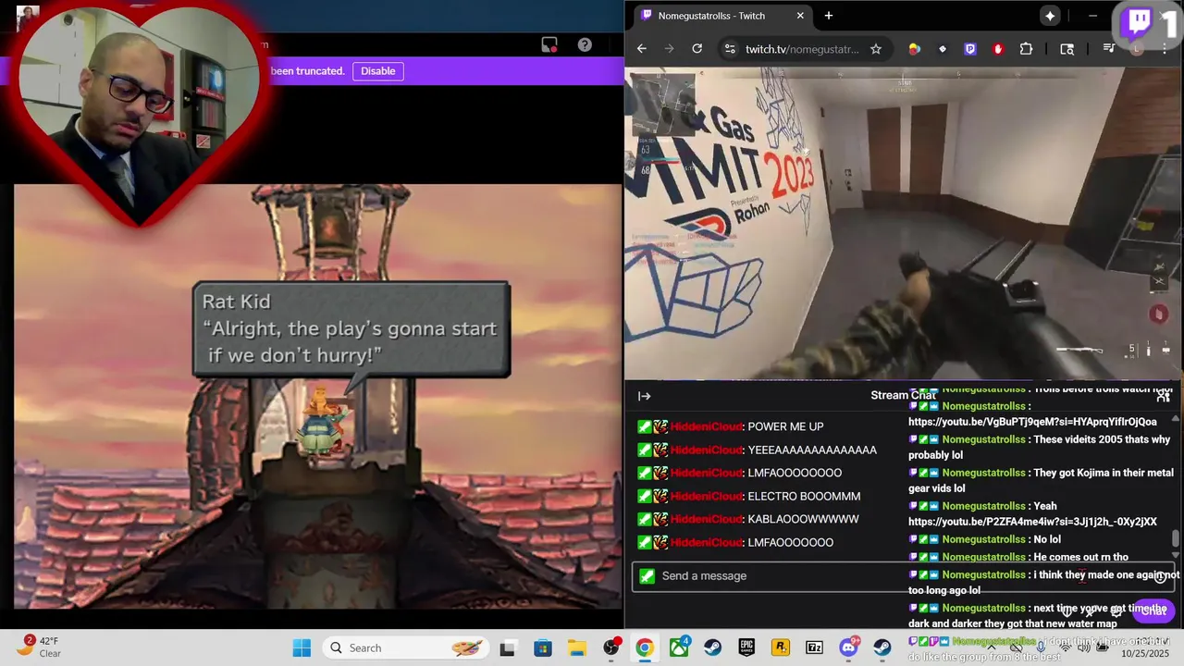Image resolution: width=1184 pixels, height=666 pixels.
Task: Open the weather widget showing 42°F
Action: pyautogui.click(x=41, y=647)
